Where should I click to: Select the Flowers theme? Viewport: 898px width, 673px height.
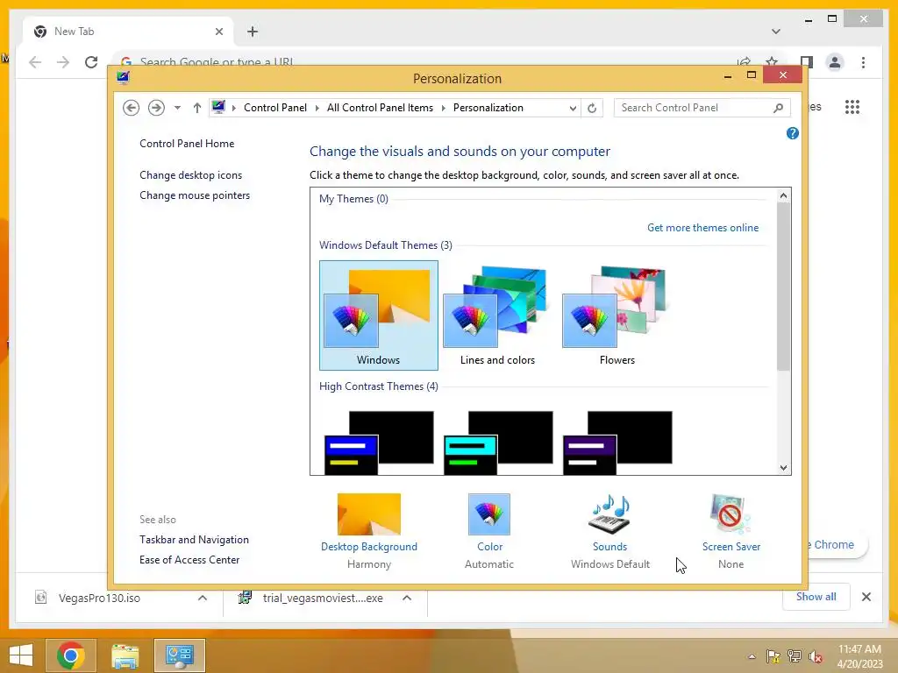point(616,315)
